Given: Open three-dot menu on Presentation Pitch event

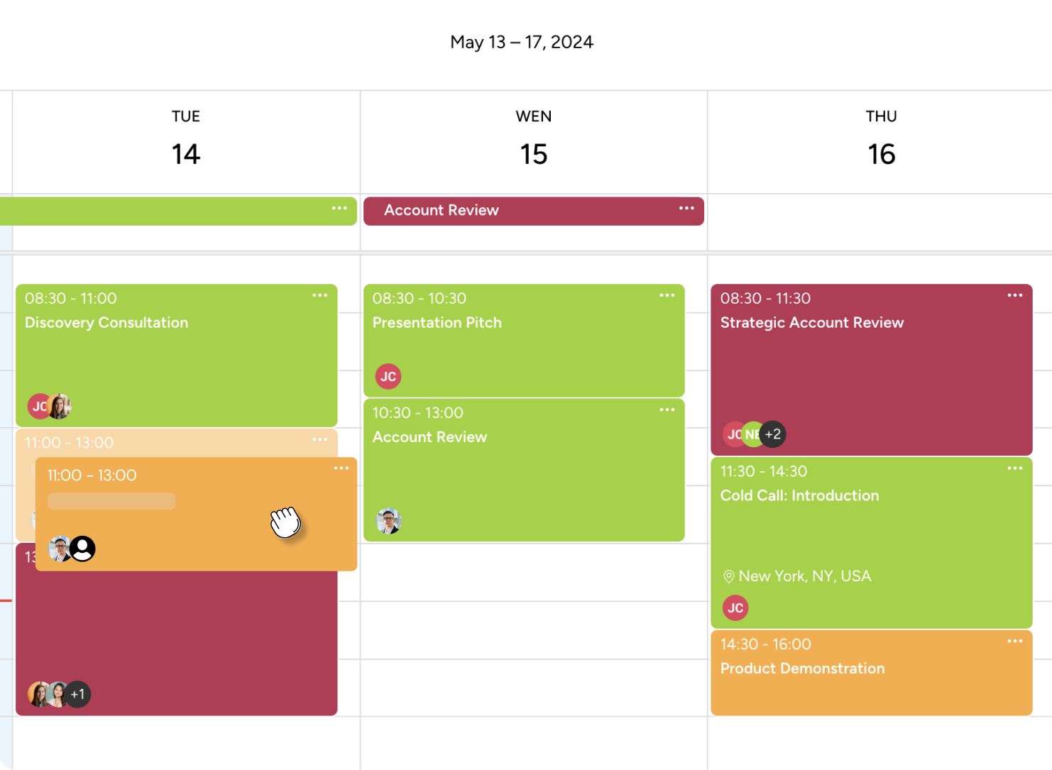Looking at the screenshot, I should [x=667, y=295].
